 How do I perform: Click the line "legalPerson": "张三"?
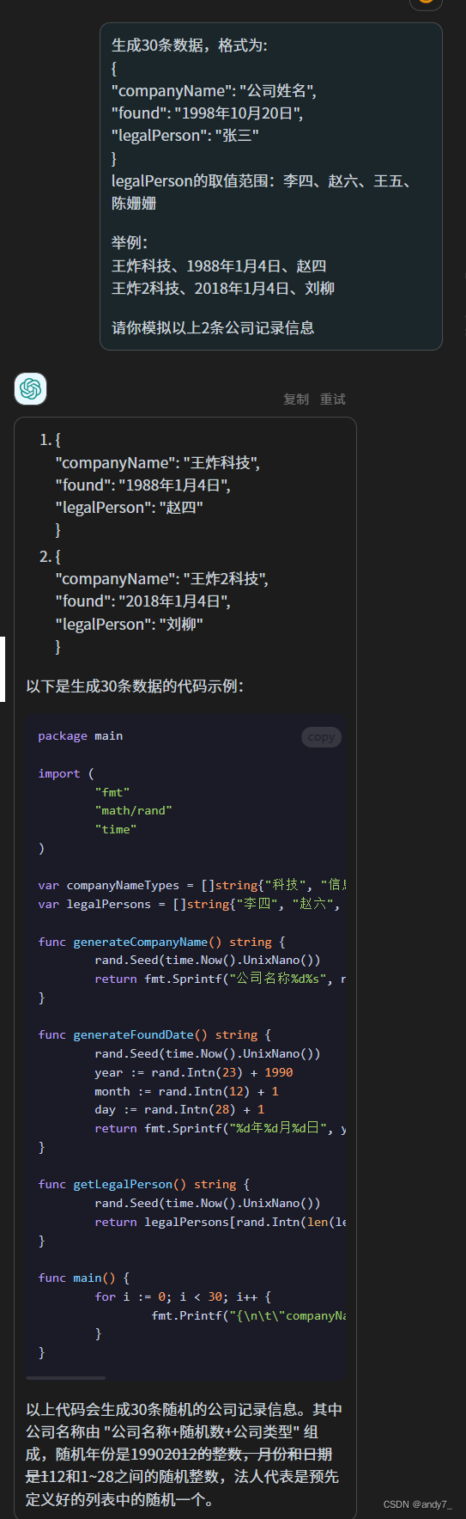tap(185, 136)
